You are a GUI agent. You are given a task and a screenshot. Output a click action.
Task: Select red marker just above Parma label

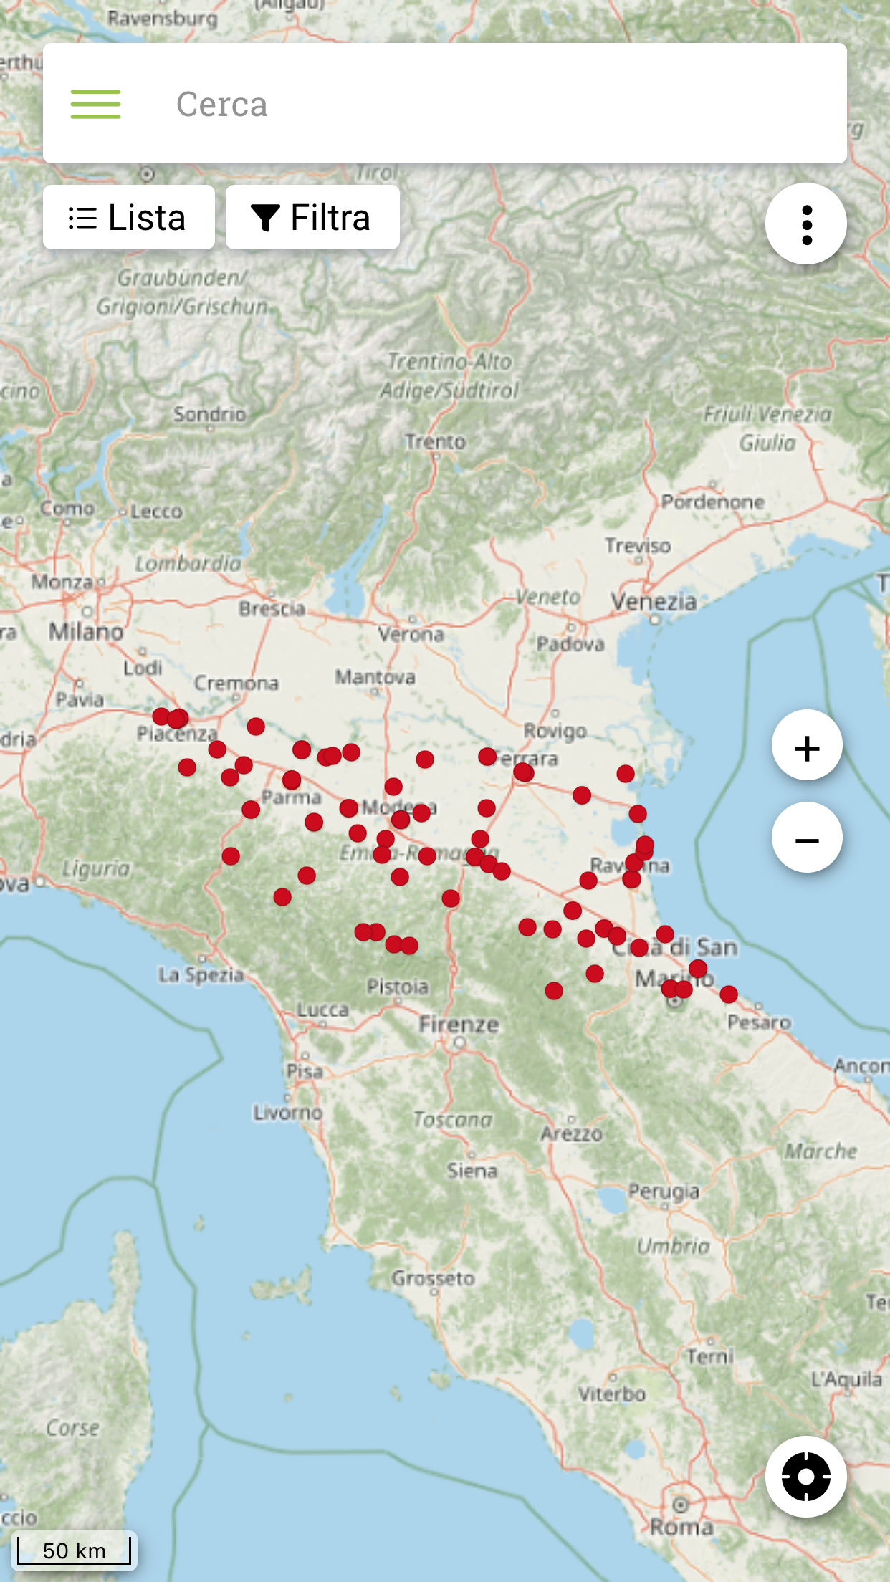[x=292, y=780]
